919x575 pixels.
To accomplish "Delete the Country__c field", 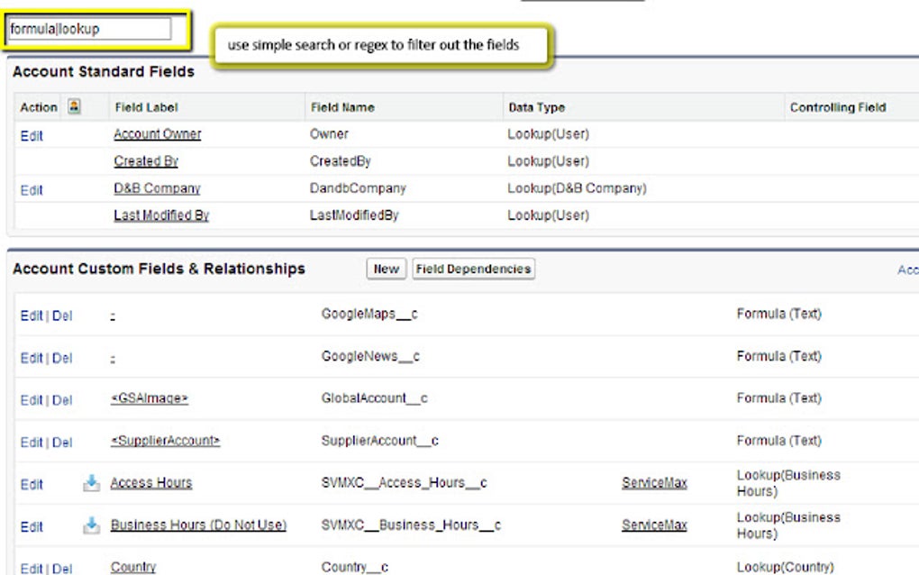I will point(62,569).
